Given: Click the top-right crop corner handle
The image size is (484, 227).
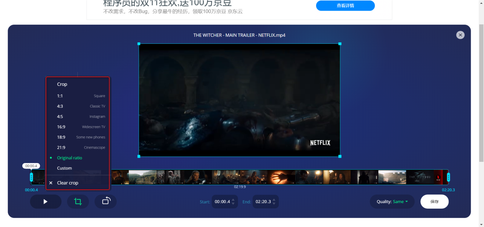Looking at the screenshot, I should (x=340, y=44).
